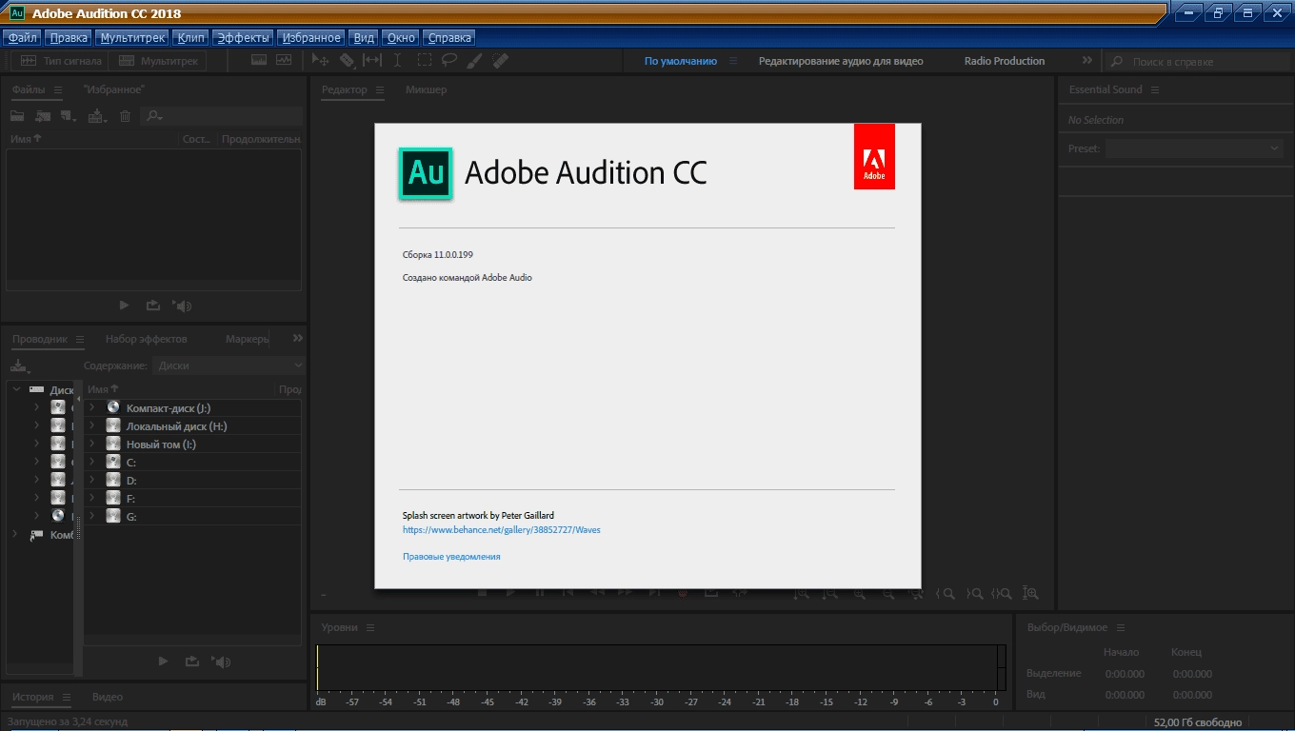Open the Файл menu
This screenshot has height=731, width=1295.
pos(23,38)
